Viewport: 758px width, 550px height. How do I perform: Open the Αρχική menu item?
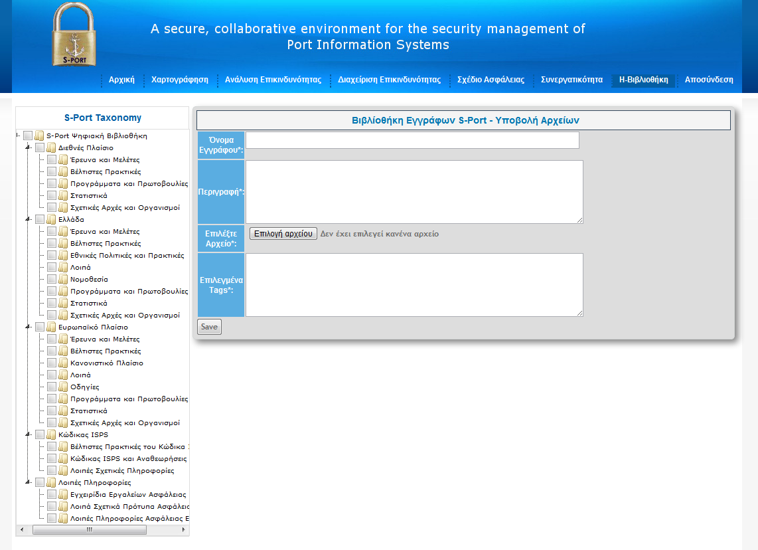coord(121,80)
